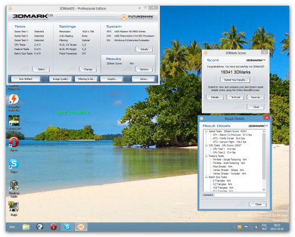Select GT3 - Canyon Flight result
This screenshot has width=295, height=237.
tap(230, 142)
